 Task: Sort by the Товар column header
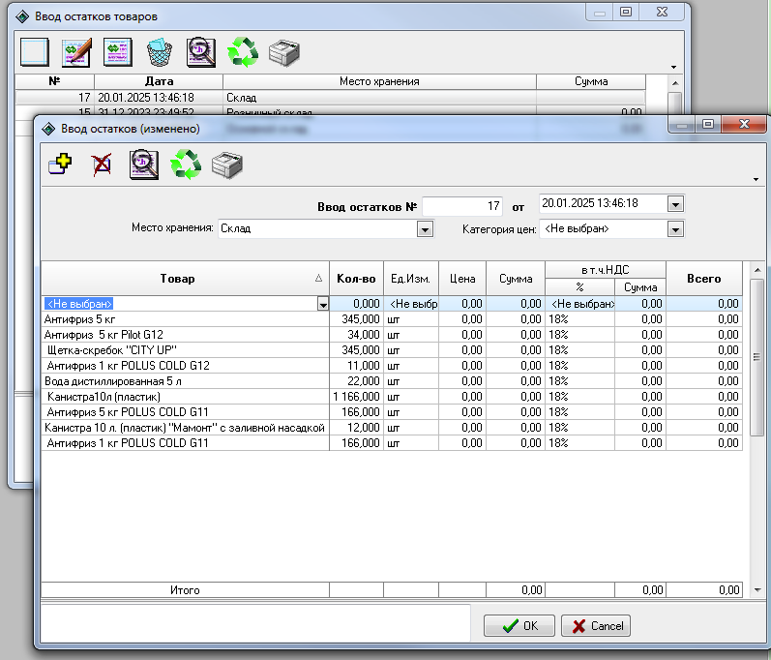pyautogui.click(x=185, y=279)
